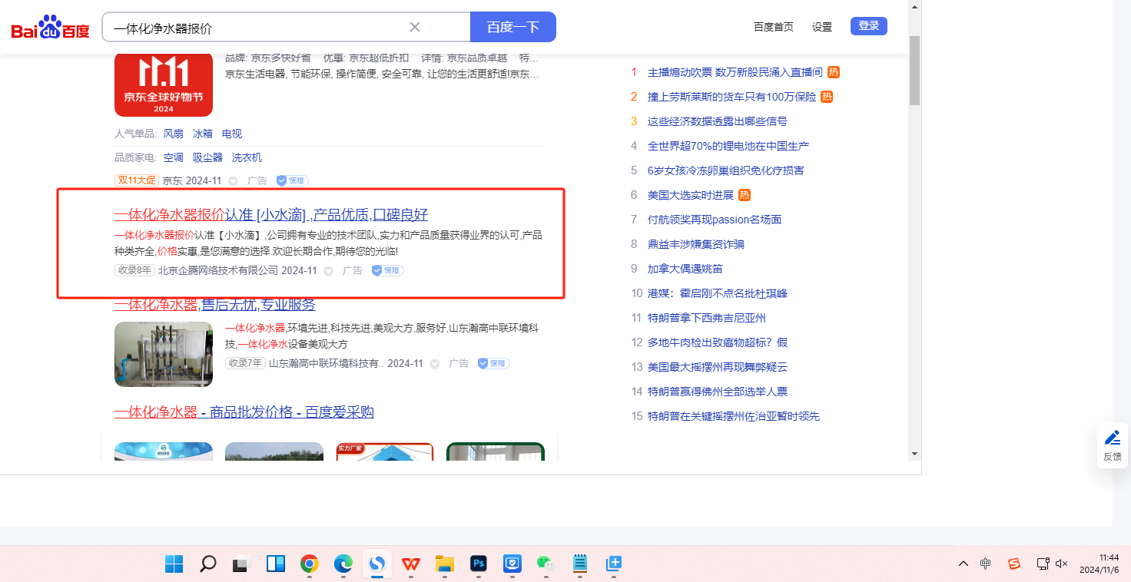Open hot search 特朗普拿下西弗吉尼亚州
This screenshot has width=1131, height=582.
click(707, 318)
